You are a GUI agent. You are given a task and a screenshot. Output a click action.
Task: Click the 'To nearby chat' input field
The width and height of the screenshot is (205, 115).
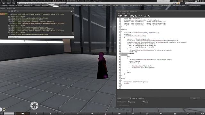tap(41, 37)
